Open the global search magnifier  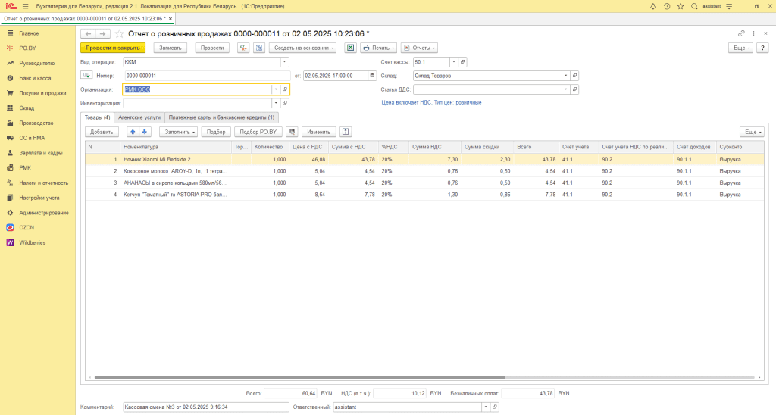[x=694, y=6]
